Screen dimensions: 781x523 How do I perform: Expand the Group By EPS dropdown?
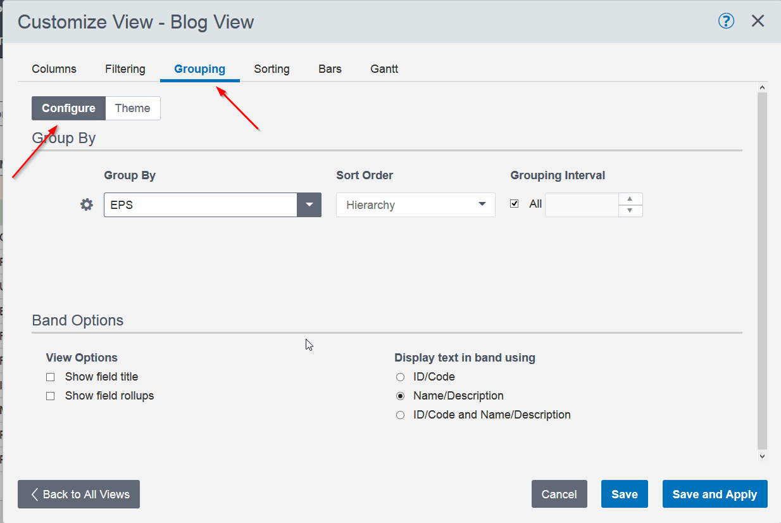[309, 205]
